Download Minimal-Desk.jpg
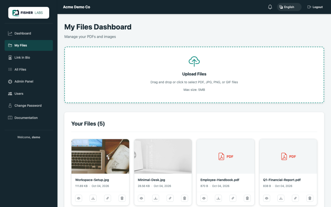This screenshot has height=207, width=331. pos(155,198)
